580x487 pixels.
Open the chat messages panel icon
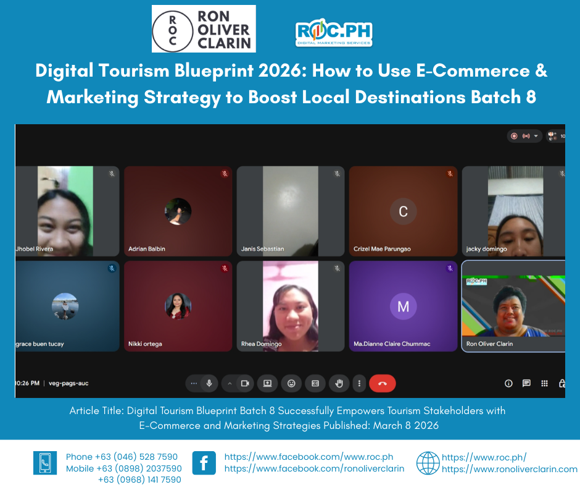click(x=526, y=383)
